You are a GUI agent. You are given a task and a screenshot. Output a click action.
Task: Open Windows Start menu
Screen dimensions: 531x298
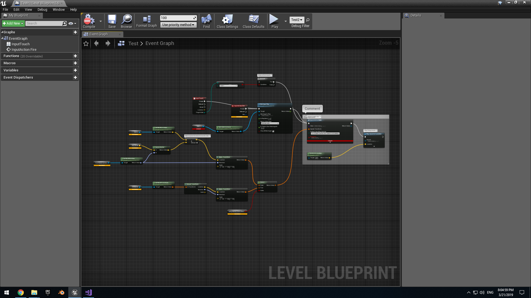point(7,292)
